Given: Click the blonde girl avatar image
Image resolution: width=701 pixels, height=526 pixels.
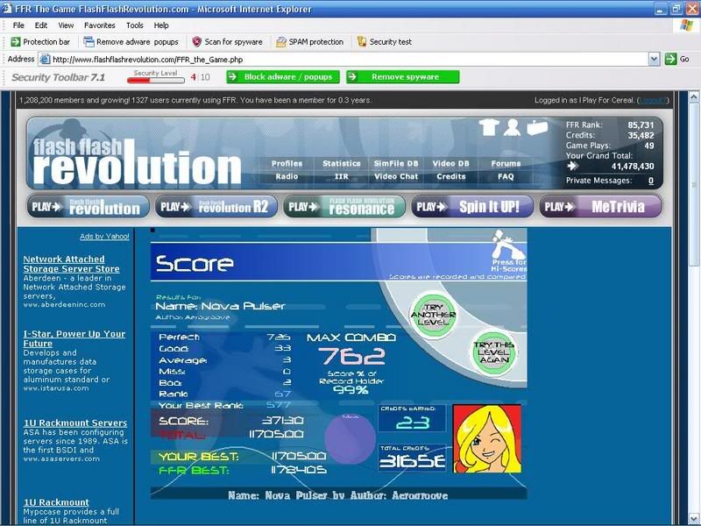Looking at the screenshot, I should (x=486, y=438).
